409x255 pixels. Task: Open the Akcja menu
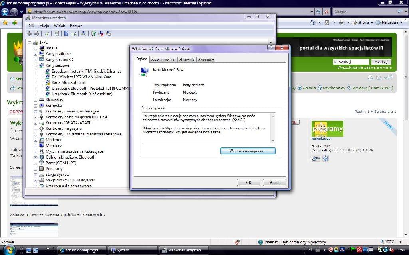coord(44,26)
